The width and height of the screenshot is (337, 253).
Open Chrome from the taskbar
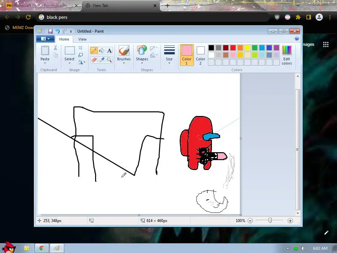42,248
